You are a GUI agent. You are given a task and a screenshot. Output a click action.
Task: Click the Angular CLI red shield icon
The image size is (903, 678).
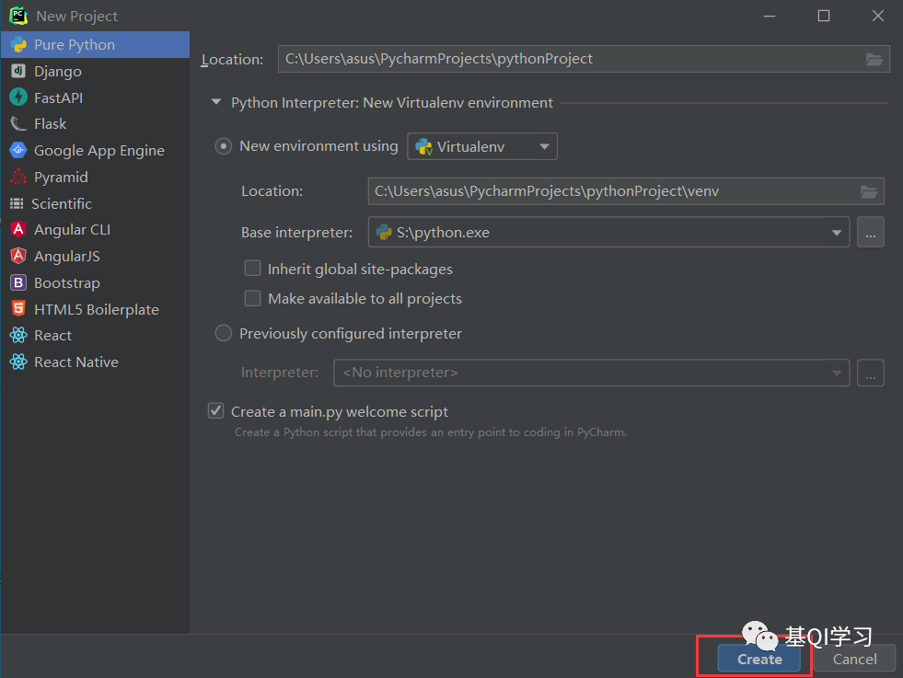pyautogui.click(x=18, y=229)
